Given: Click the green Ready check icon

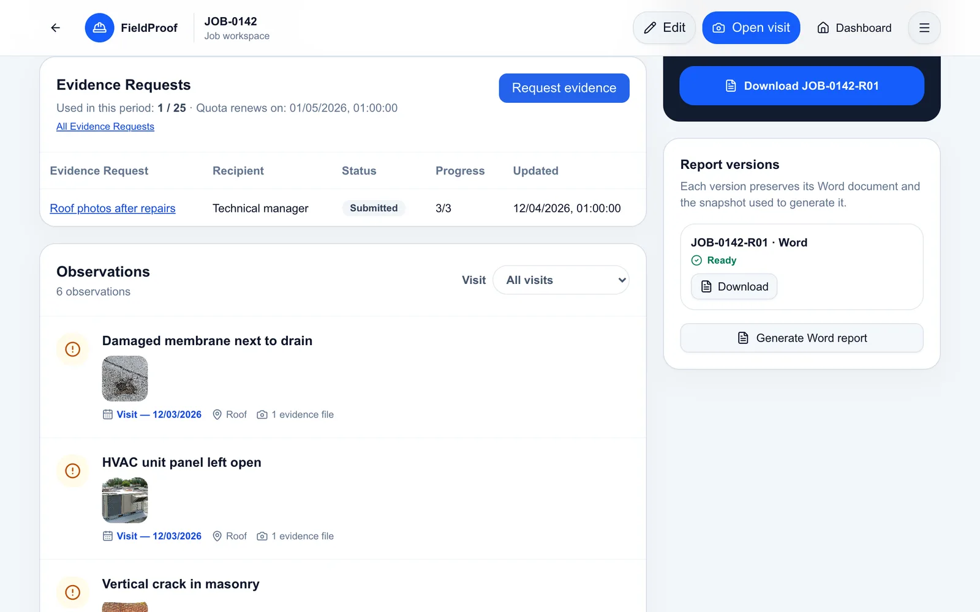Looking at the screenshot, I should pyautogui.click(x=696, y=260).
